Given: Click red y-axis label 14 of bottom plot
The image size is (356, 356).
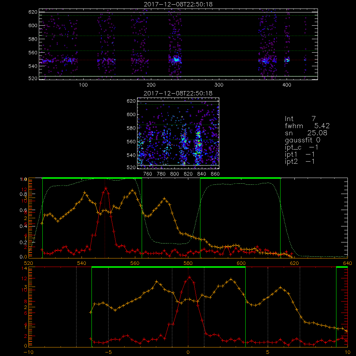Looking at the screenshot, I should click(24, 268).
